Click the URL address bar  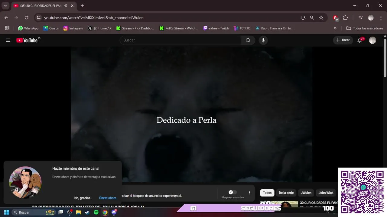point(169,18)
